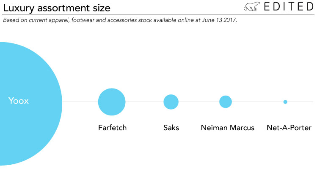Click the Luxury assortment size title

[57, 8]
